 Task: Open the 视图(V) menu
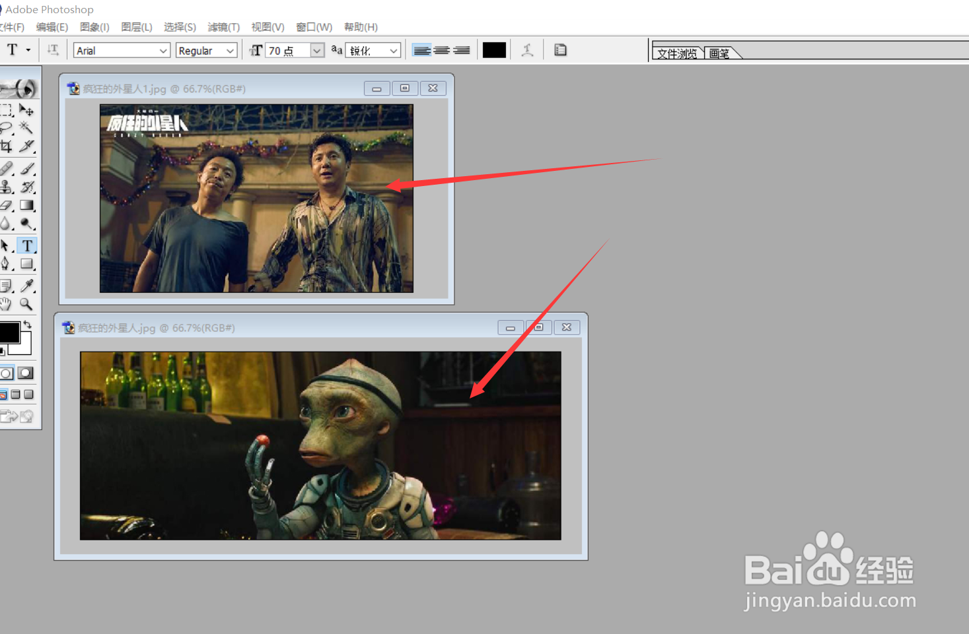[268, 27]
